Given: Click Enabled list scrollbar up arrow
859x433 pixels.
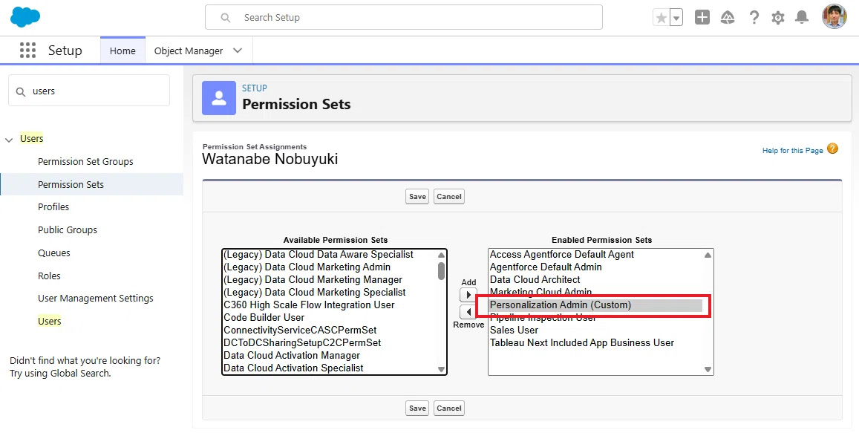Looking at the screenshot, I should 708,255.
